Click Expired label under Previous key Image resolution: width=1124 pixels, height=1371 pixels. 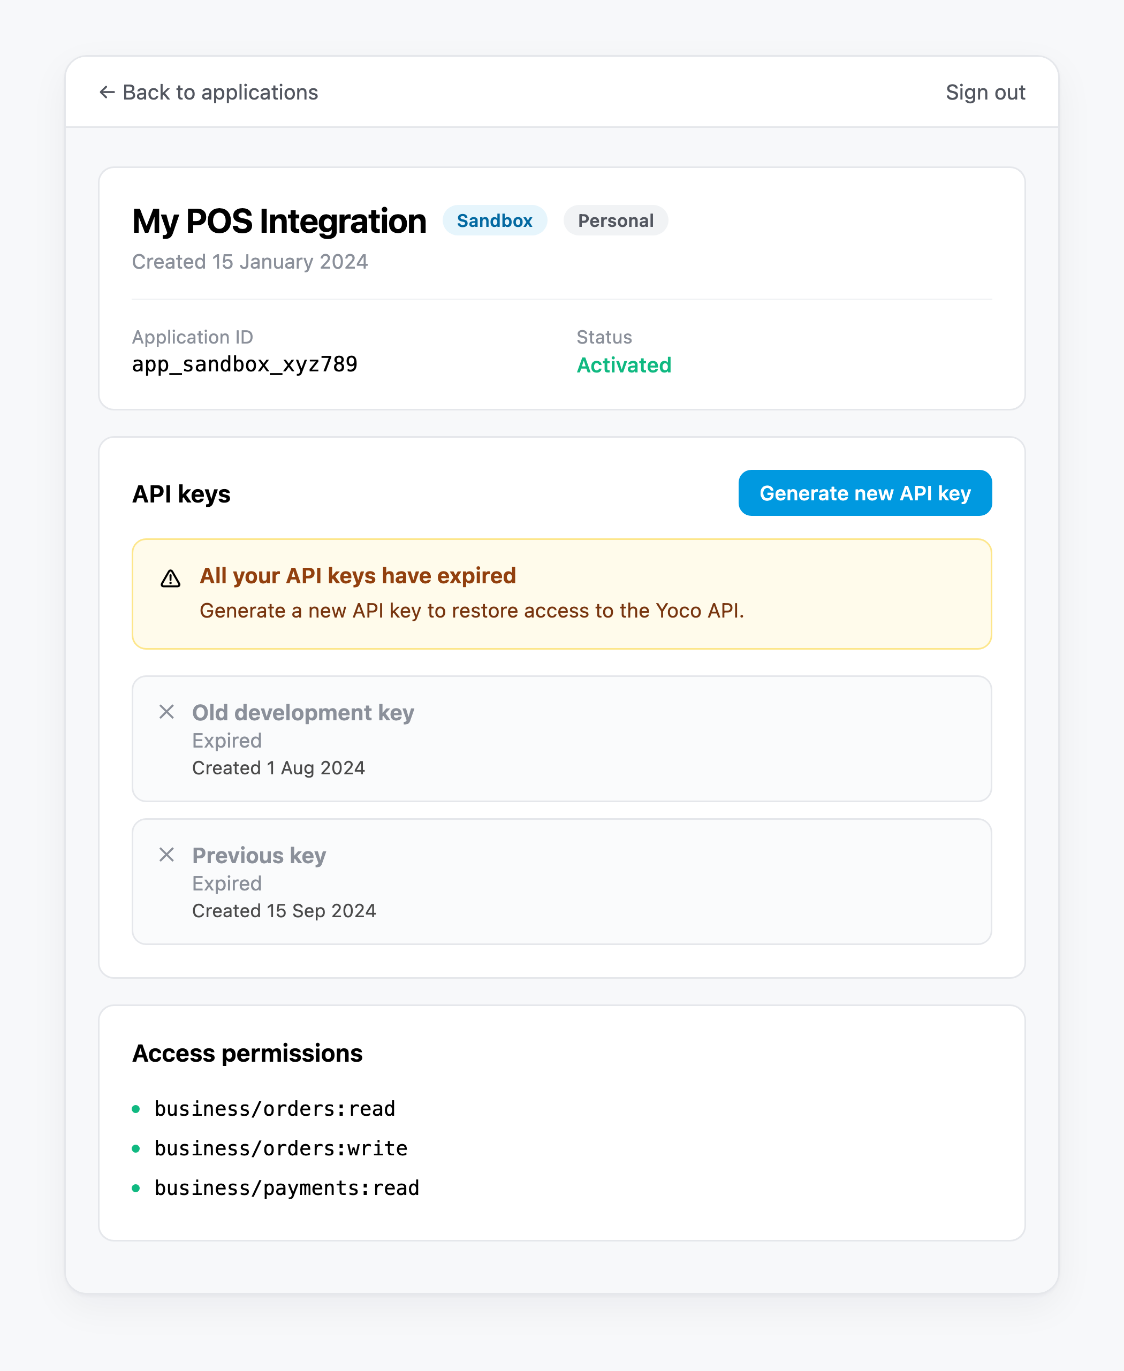click(x=227, y=883)
